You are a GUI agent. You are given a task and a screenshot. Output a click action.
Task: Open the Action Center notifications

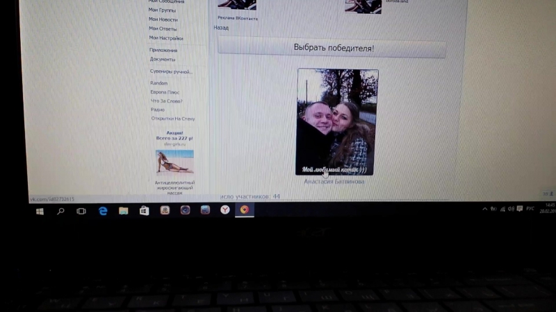coord(520,209)
